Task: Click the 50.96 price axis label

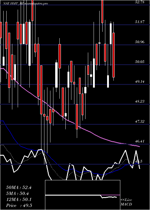Action: (x=139, y=42)
